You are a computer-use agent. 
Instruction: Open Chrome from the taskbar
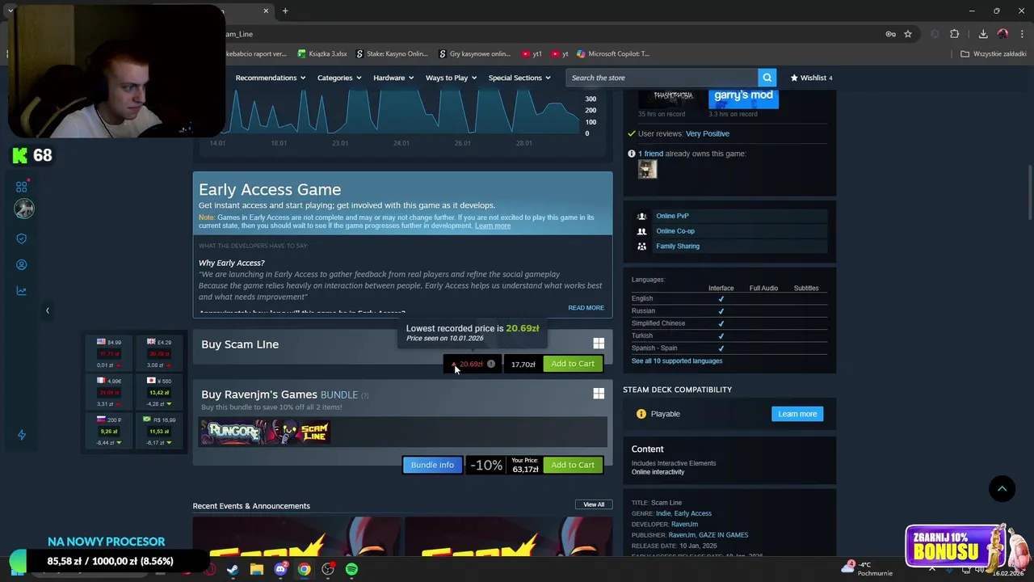[x=304, y=570]
